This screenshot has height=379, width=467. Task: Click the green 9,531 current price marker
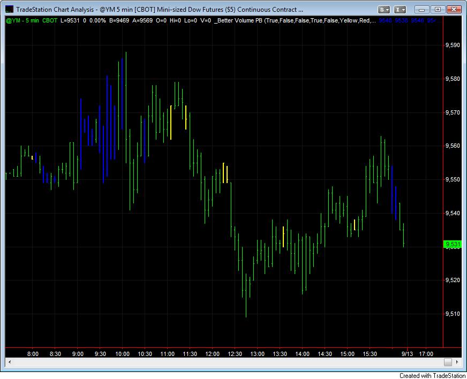(x=453, y=245)
